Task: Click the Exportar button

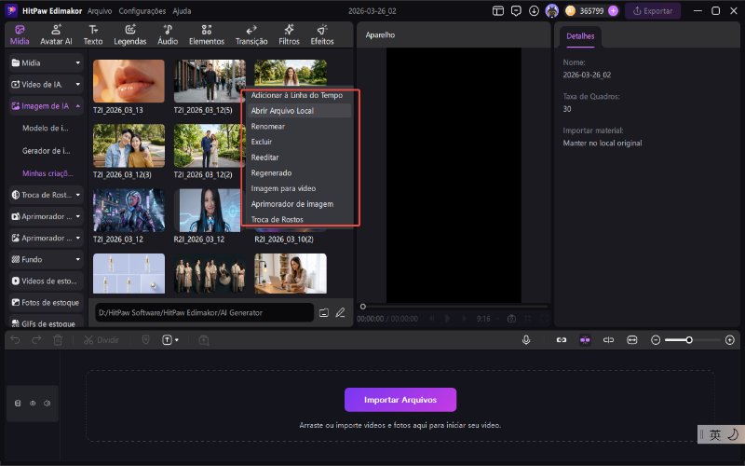Action: pyautogui.click(x=652, y=11)
